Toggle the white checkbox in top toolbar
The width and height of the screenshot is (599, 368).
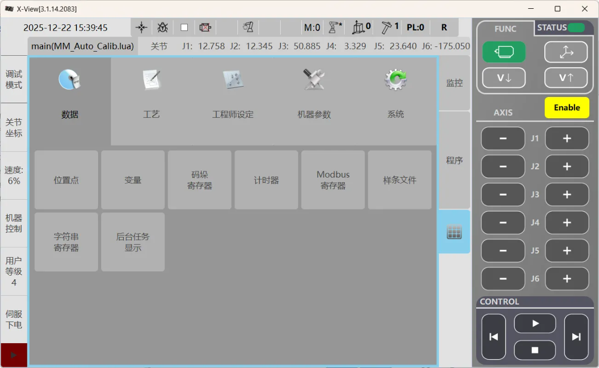(x=184, y=27)
